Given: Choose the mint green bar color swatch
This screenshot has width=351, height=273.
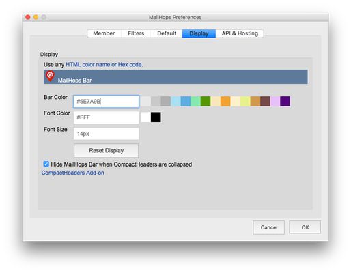Looking at the screenshot, I should [x=195, y=101].
